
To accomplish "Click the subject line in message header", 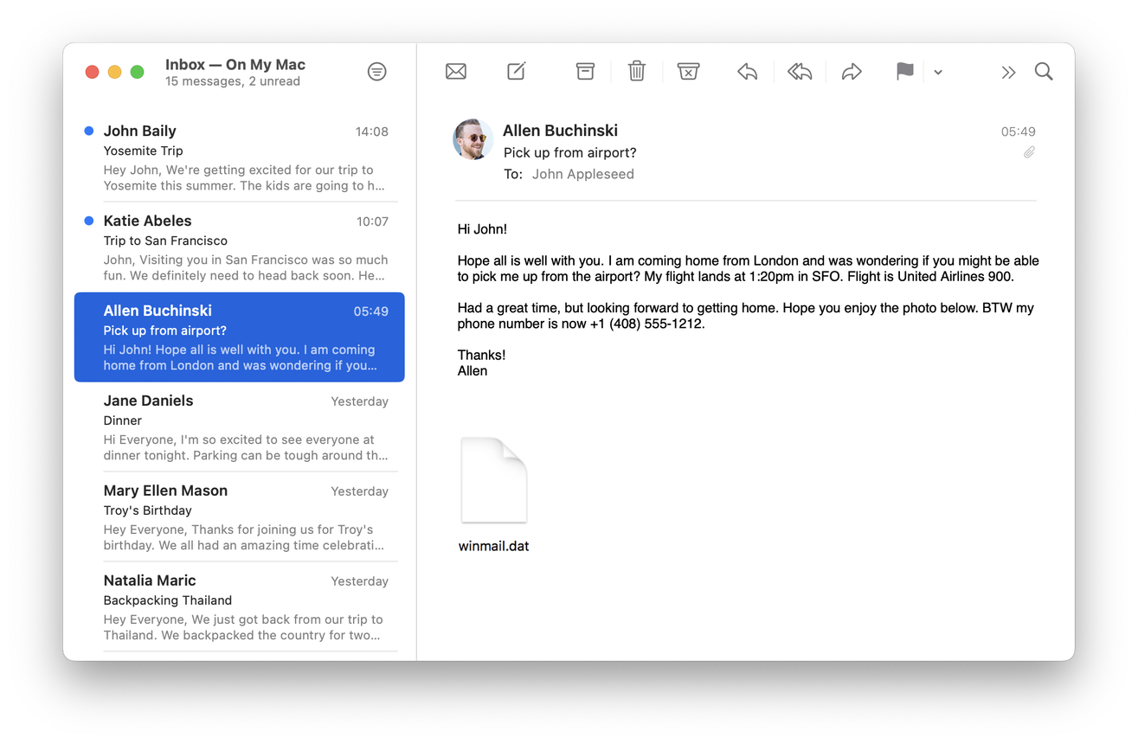I will click(570, 152).
